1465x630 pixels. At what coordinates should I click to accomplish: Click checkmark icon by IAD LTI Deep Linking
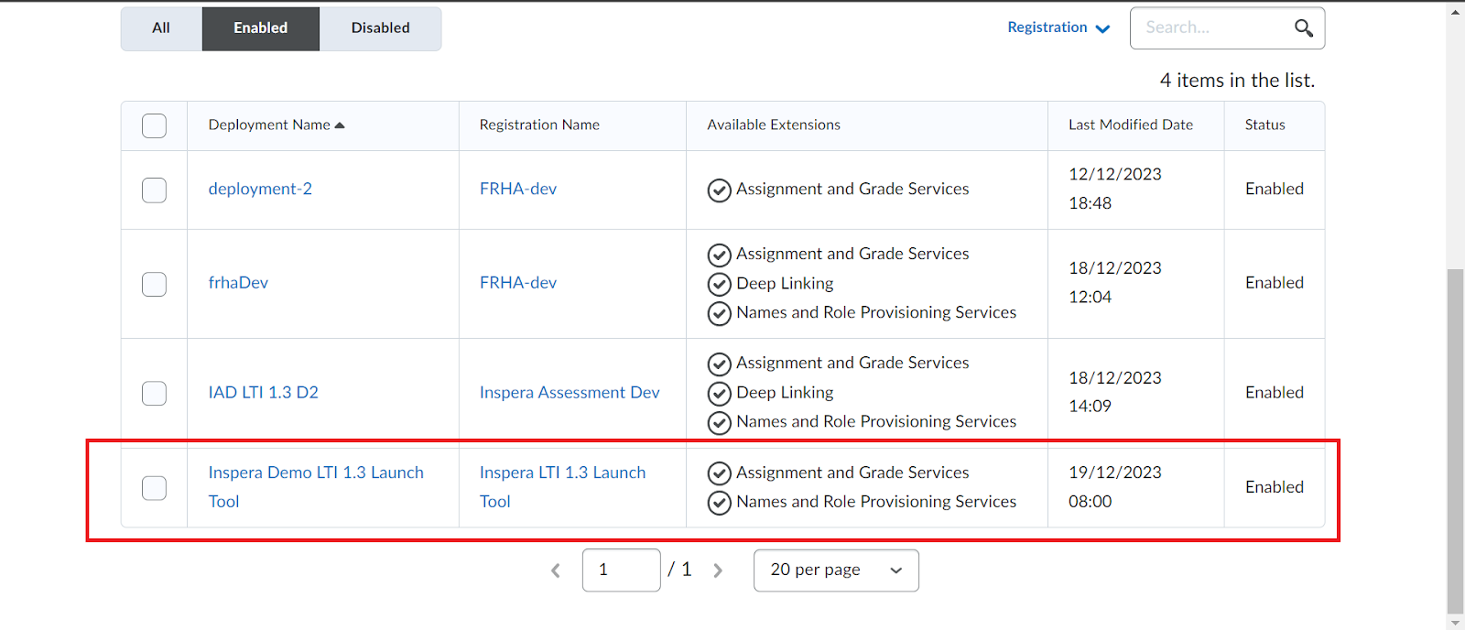[x=720, y=394]
